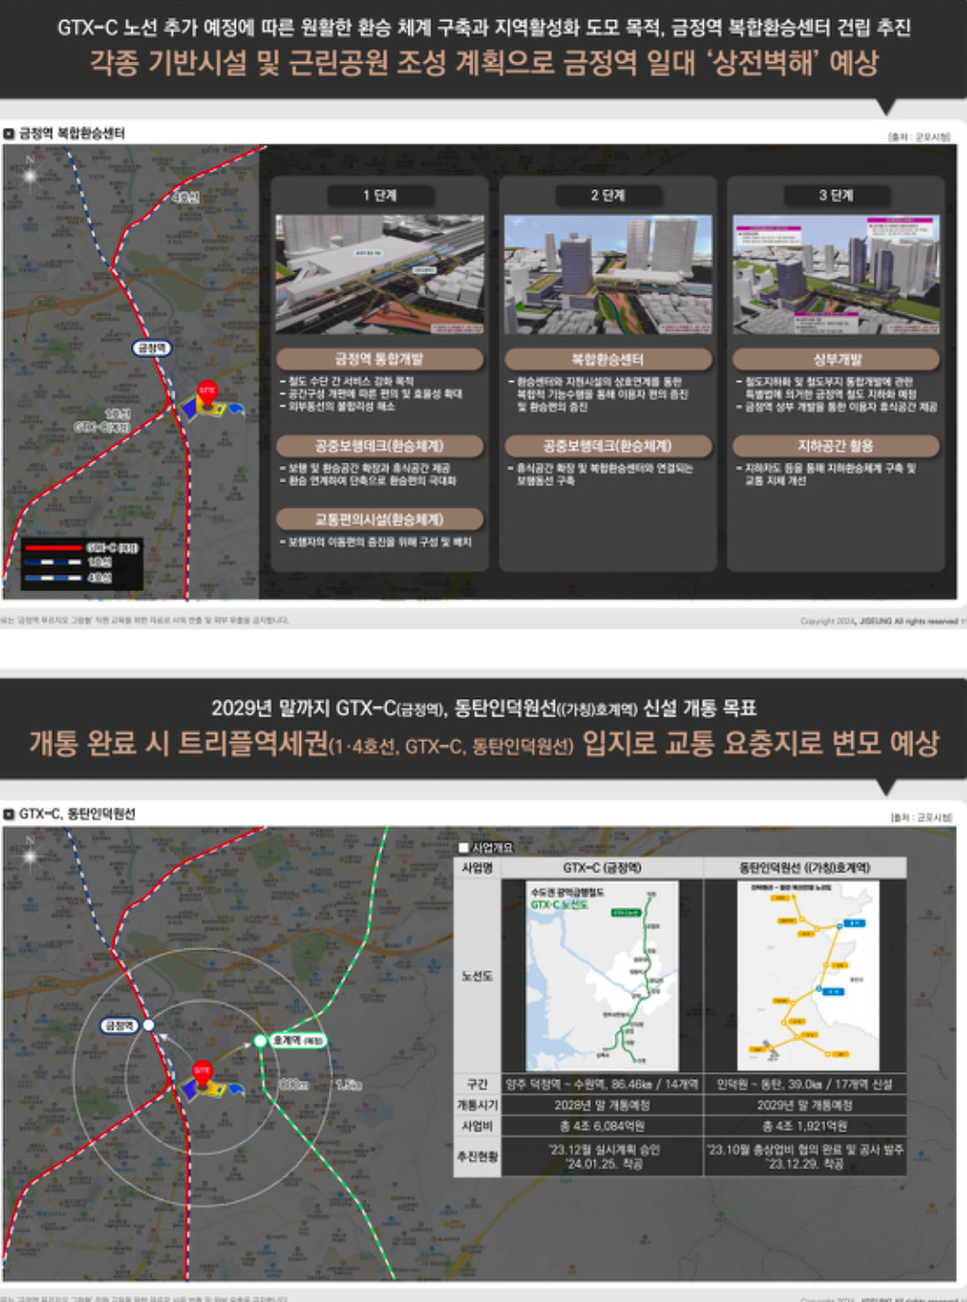Viewport: 967px width, 1302px height.
Task: Open the GTX-C 노선도 route map thumbnail
Action: 602,975
